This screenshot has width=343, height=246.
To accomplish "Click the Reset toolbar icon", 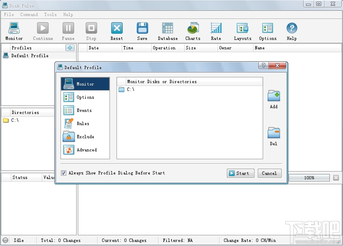I will [117, 28].
